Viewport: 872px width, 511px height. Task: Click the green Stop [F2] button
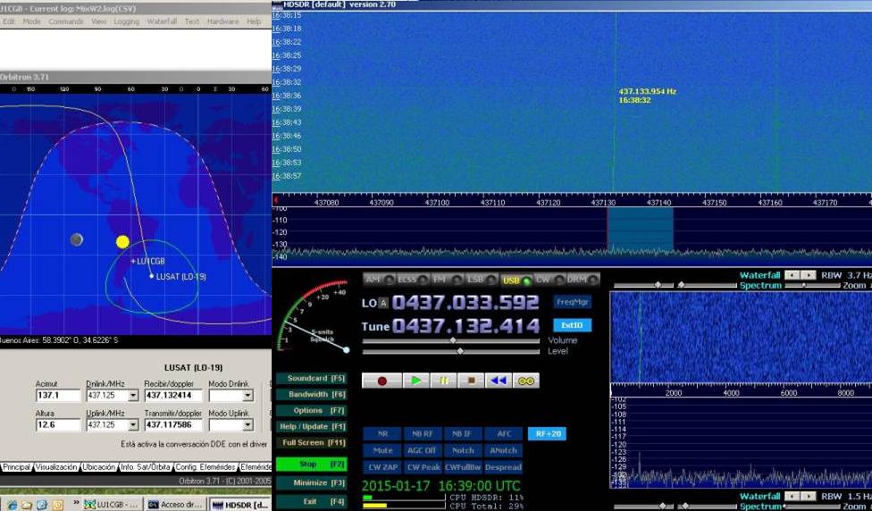pos(312,464)
